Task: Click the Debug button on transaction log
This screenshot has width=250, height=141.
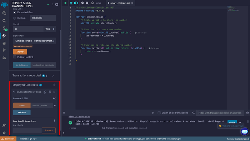Action: click(232, 122)
